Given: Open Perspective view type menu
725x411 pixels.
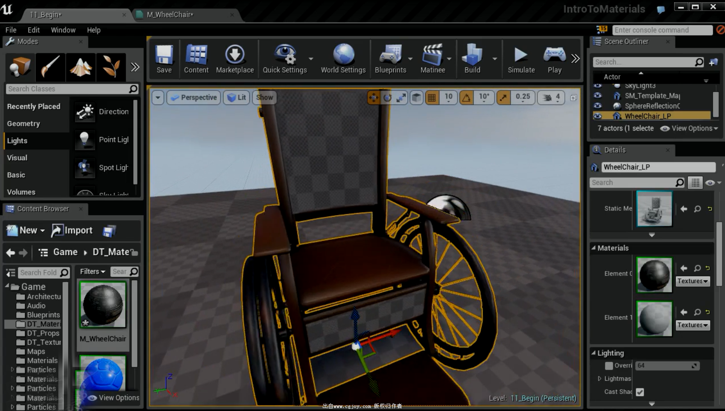Looking at the screenshot, I should pyautogui.click(x=193, y=98).
